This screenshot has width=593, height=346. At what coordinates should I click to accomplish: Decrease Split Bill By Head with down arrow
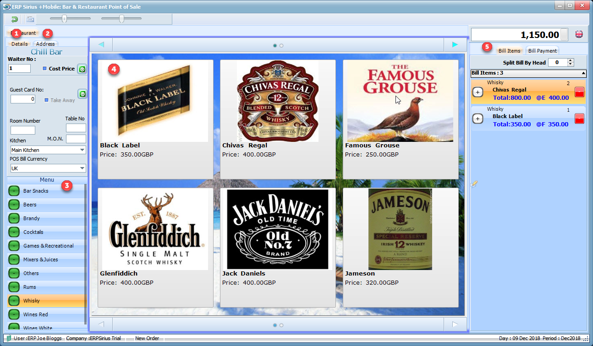[x=571, y=64]
